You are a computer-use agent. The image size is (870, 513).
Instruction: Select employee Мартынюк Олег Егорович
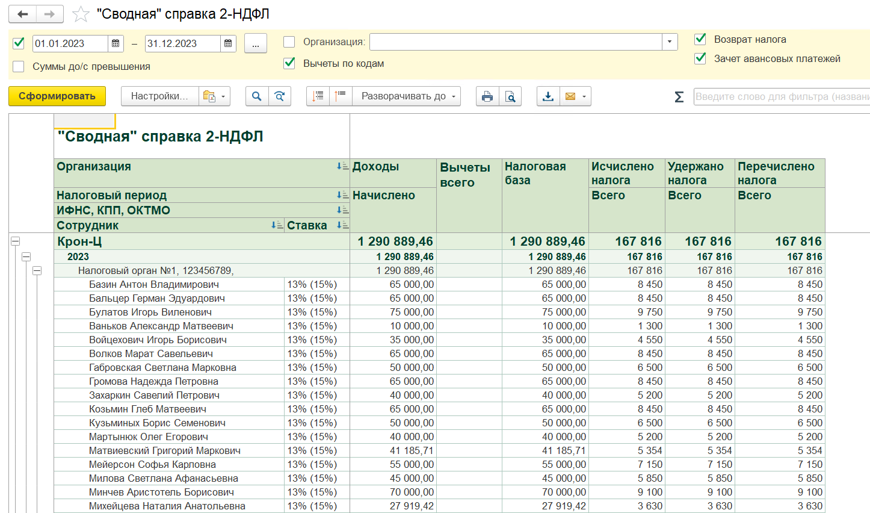pos(149,437)
